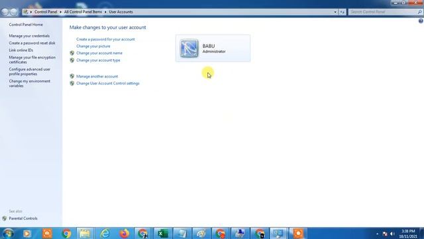Viewport: 424px width, 239px height.
Task: Click Create a password for your account
Action: click(x=105, y=39)
